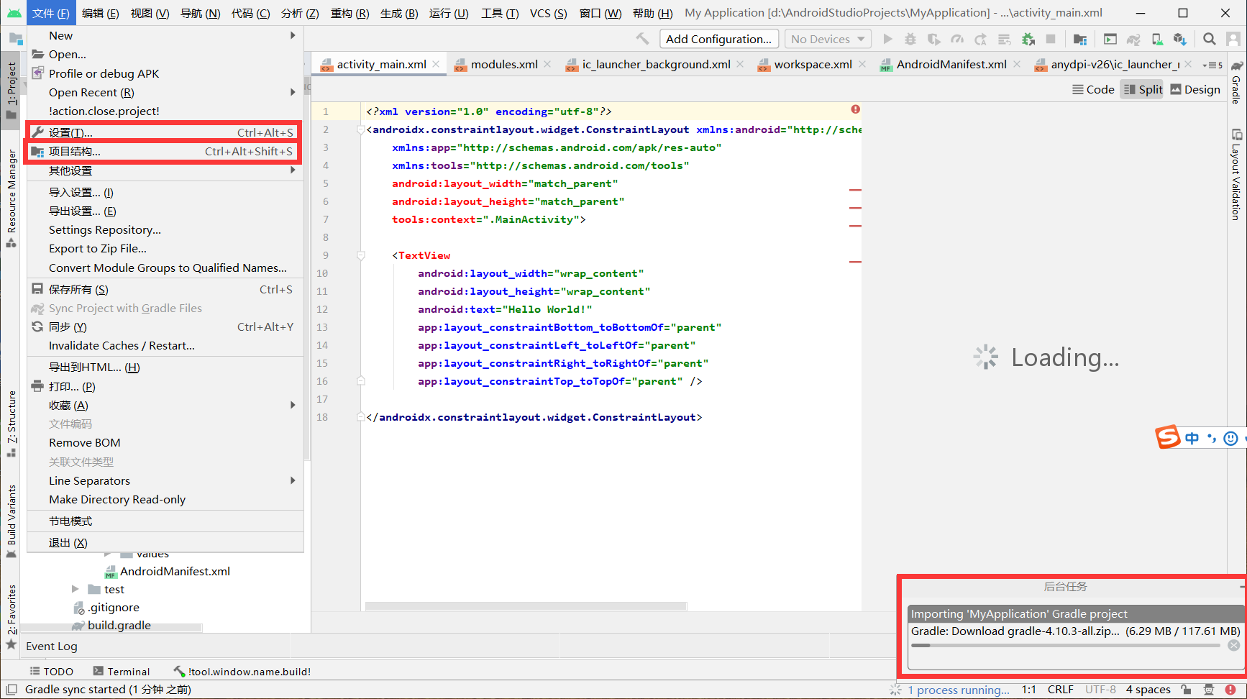Open the No Devices dropdown

[x=827, y=39]
